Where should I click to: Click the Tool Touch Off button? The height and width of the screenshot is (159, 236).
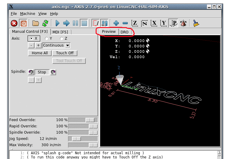coord(69,61)
